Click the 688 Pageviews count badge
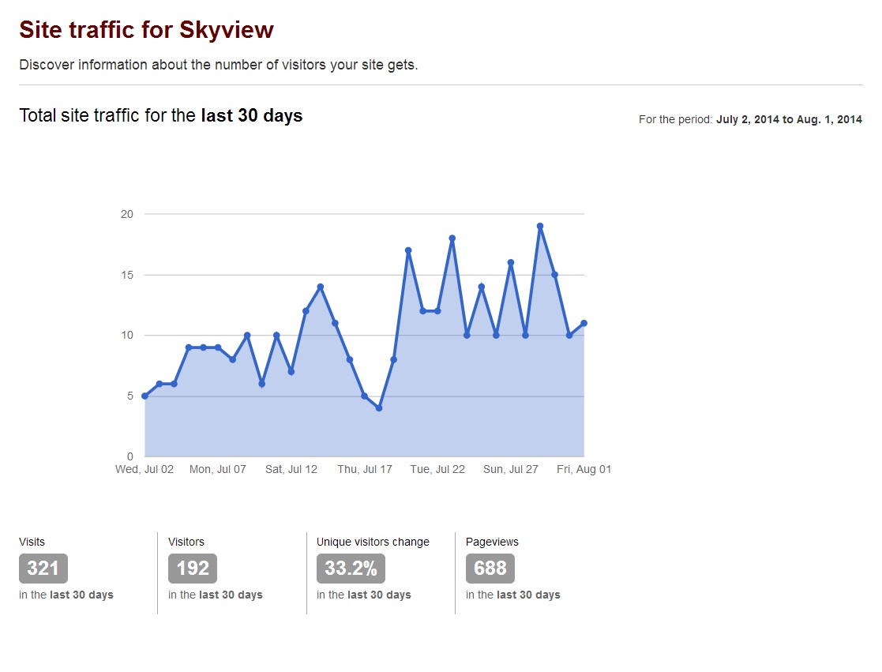This screenshot has height=672, width=882. pyautogui.click(x=490, y=569)
